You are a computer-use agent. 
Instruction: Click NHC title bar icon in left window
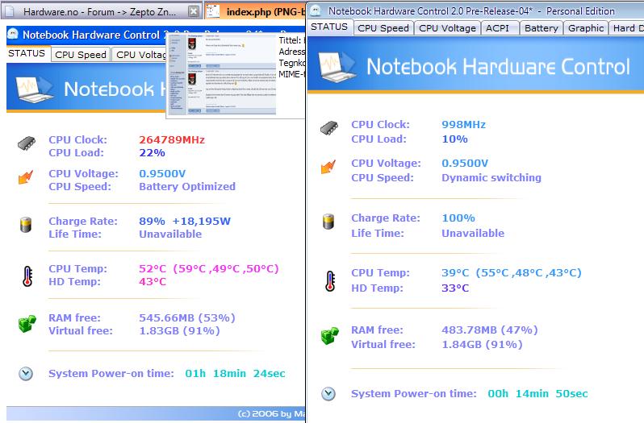click(13, 34)
